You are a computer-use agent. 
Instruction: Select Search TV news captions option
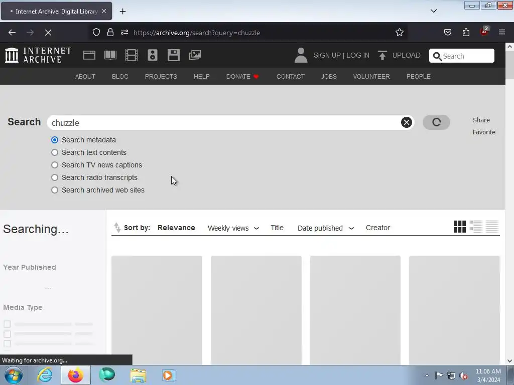[55, 165]
